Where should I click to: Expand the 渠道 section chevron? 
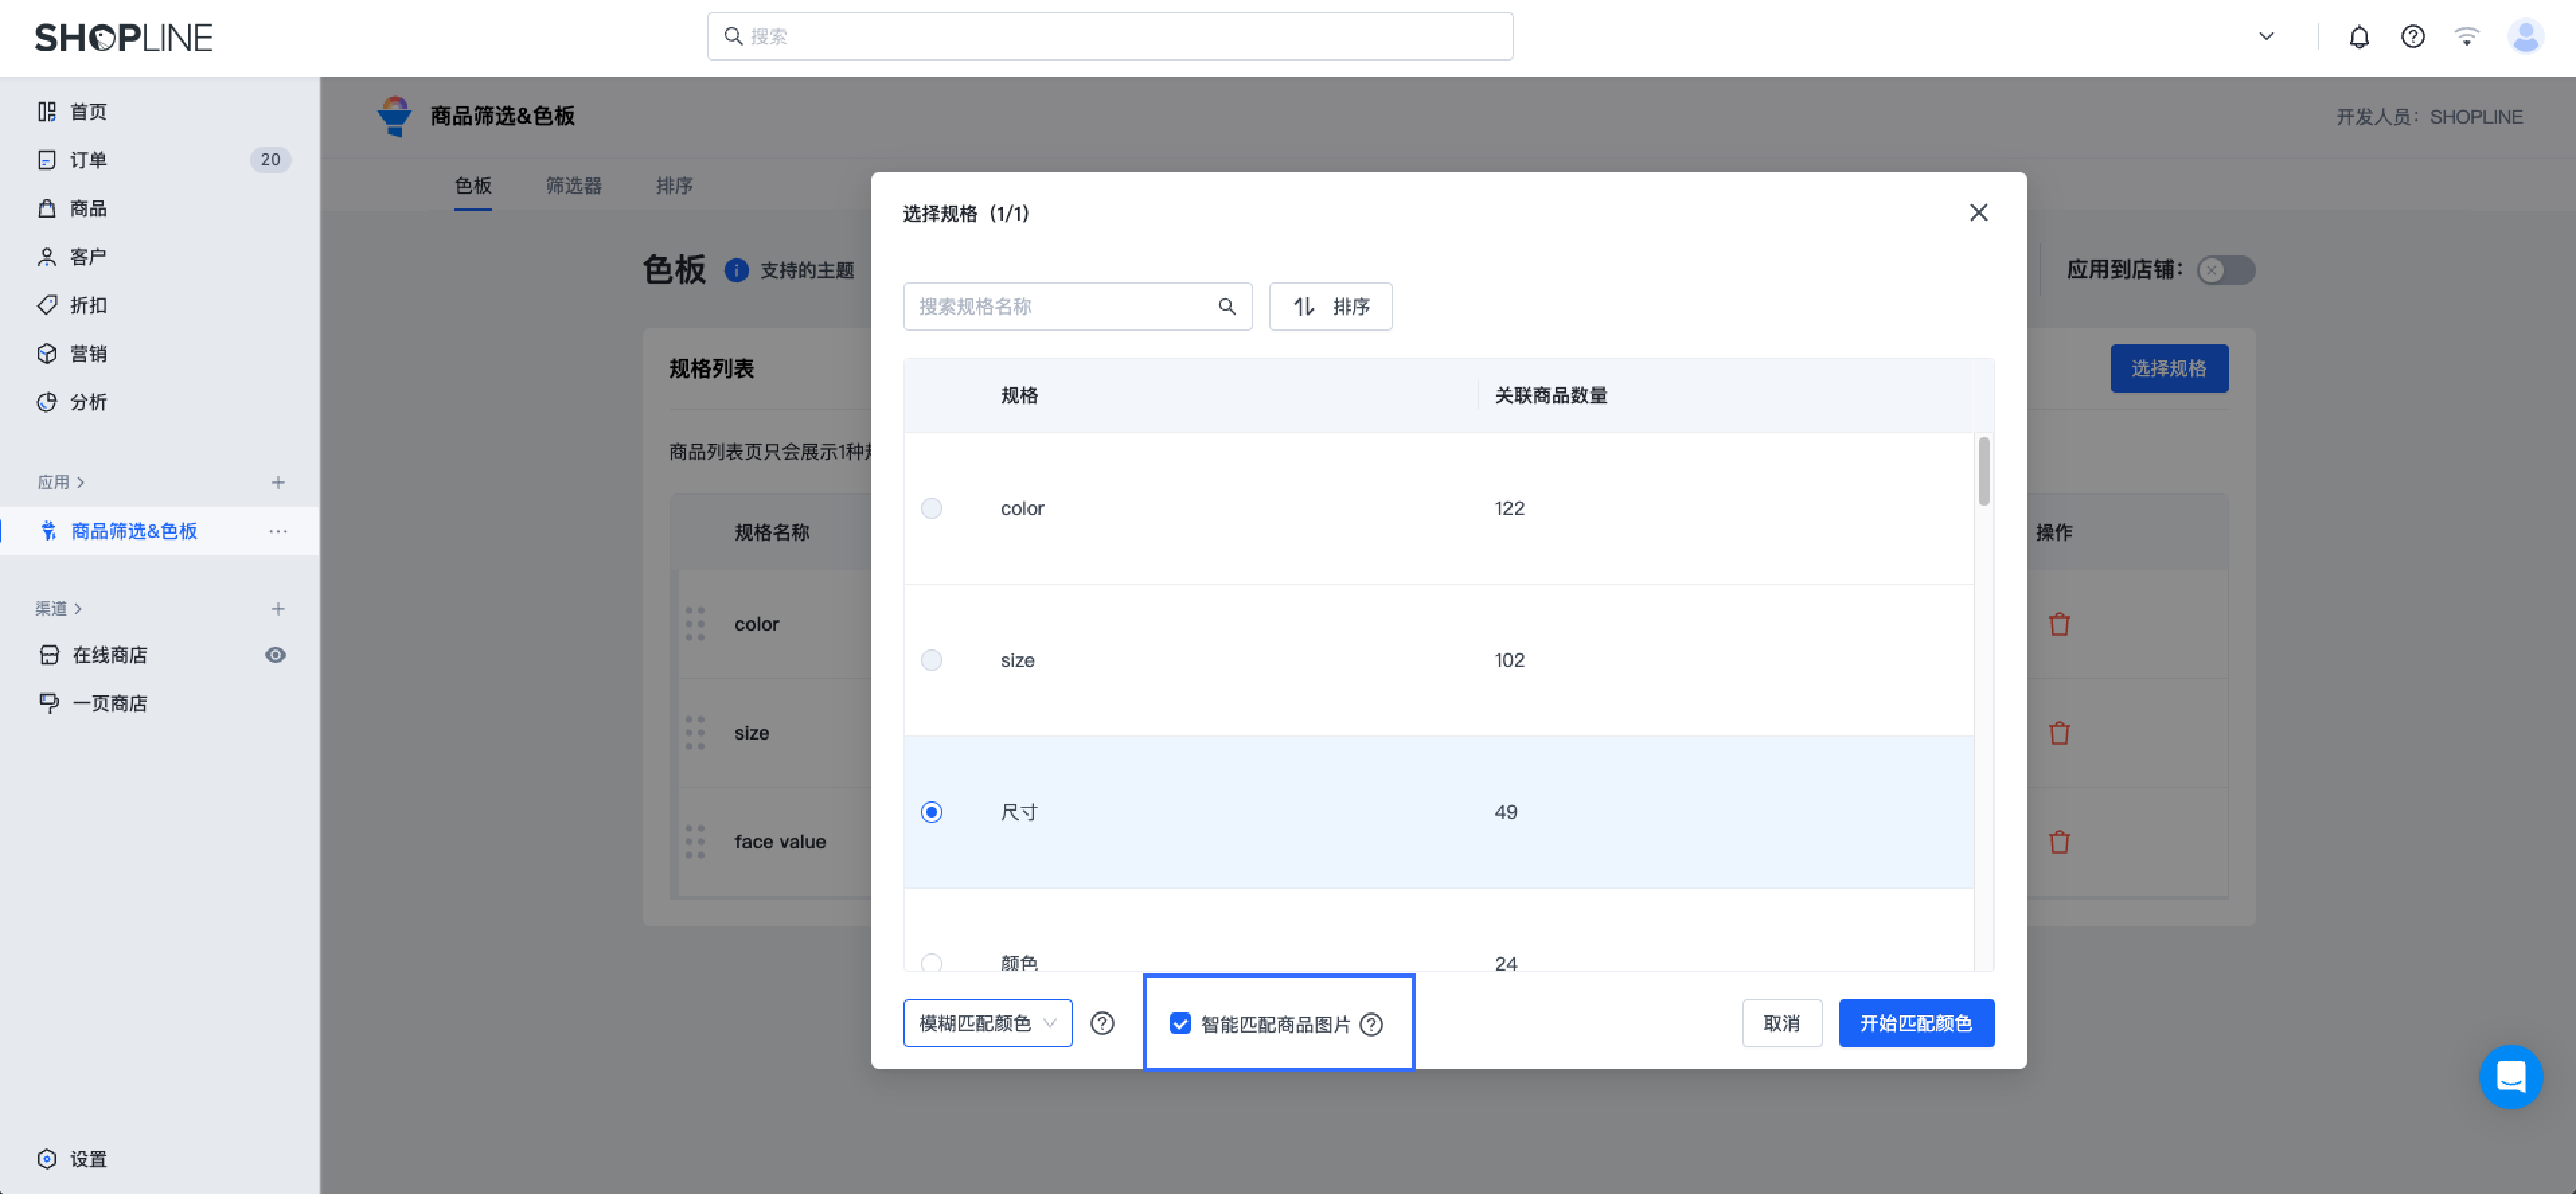[x=79, y=608]
